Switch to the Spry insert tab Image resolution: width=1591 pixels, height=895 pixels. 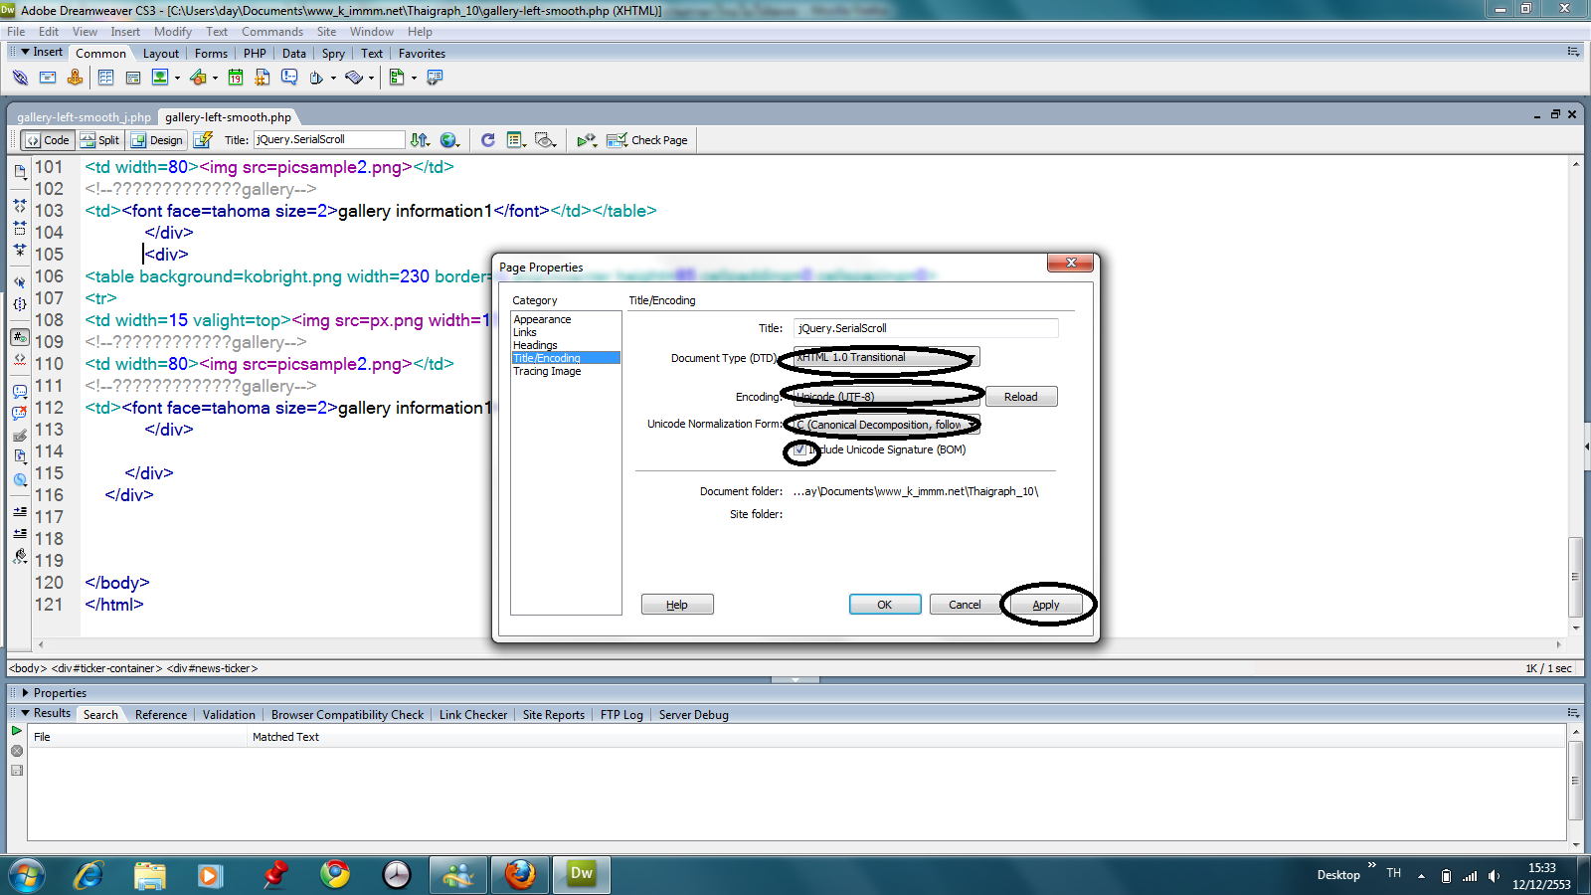[x=333, y=54]
